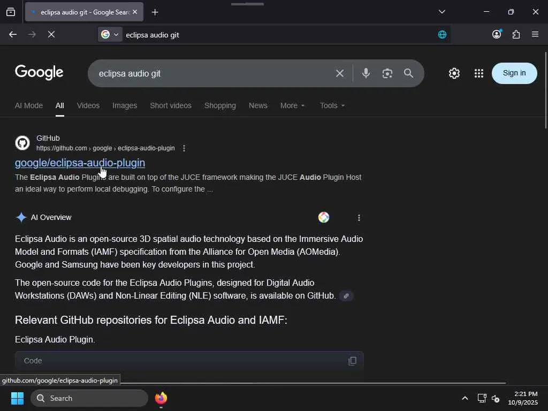
Task: Switch to Shopping tab
Action: pos(220,105)
